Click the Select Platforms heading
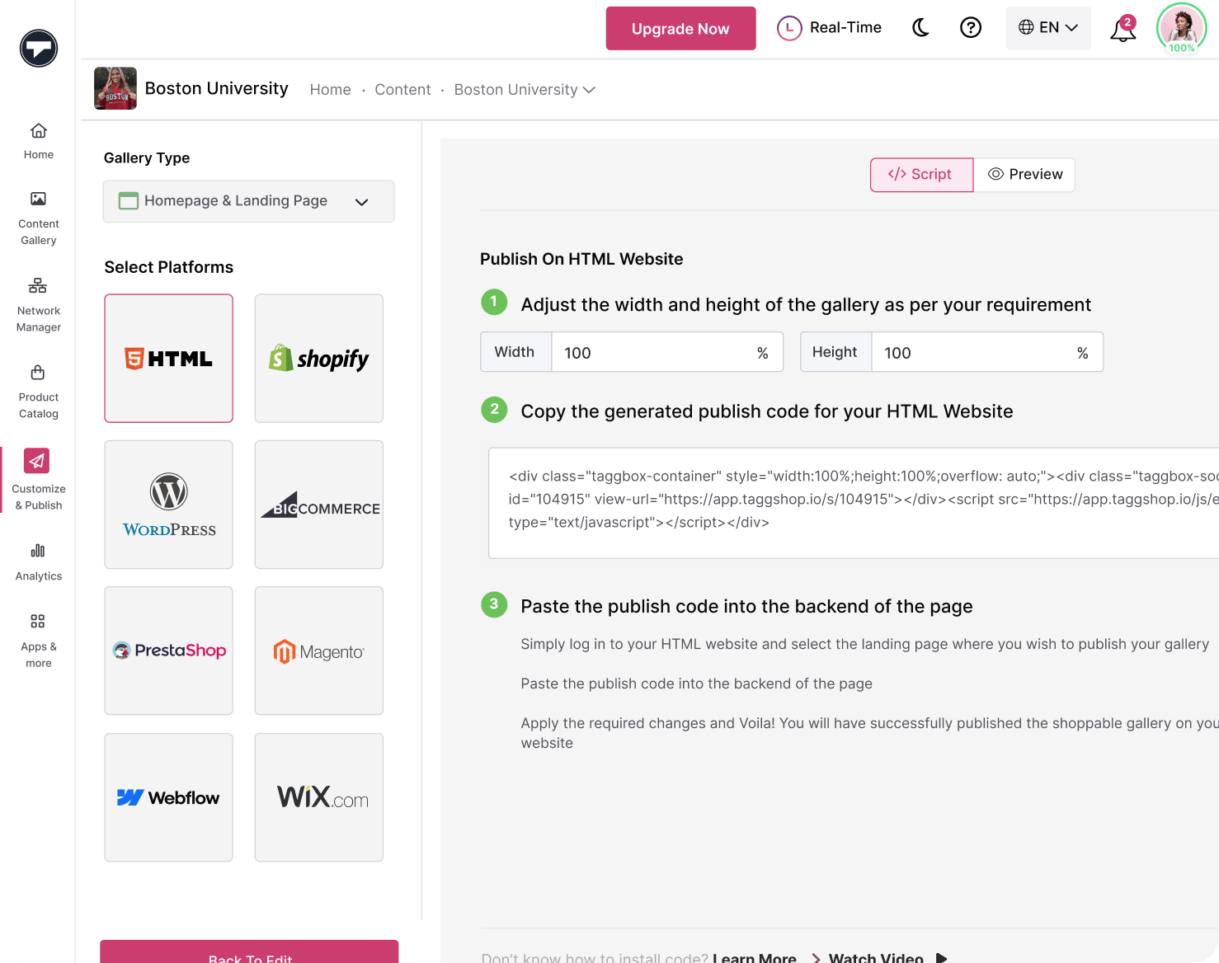The height and width of the screenshot is (963, 1219). [169, 267]
